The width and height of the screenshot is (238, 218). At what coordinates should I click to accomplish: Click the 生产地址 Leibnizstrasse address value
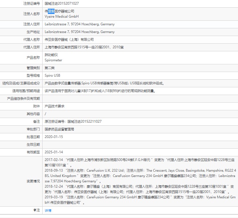79,32
